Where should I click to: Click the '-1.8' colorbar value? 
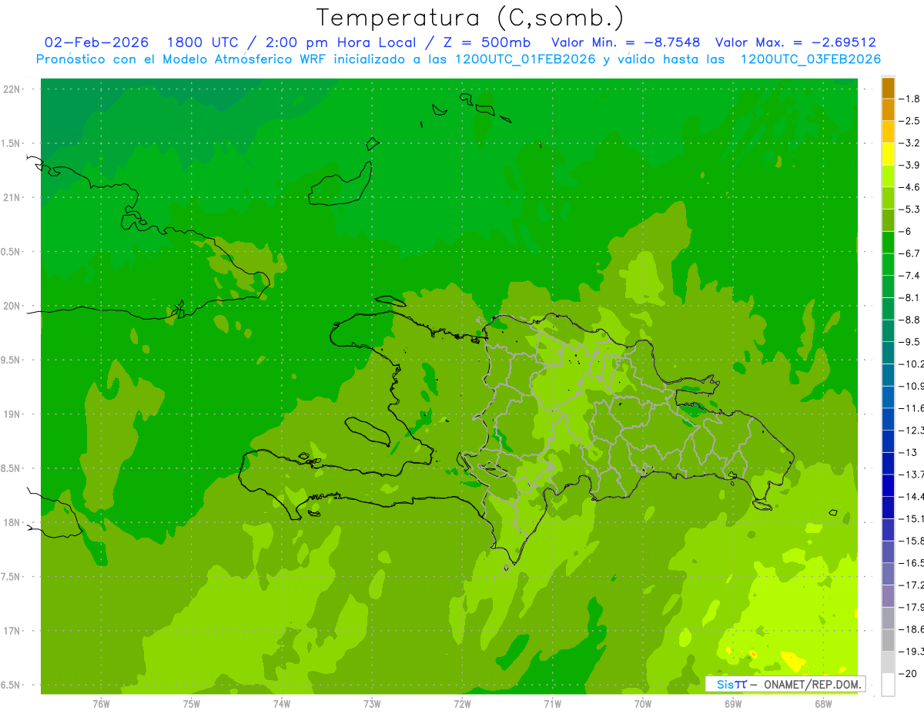tap(909, 99)
